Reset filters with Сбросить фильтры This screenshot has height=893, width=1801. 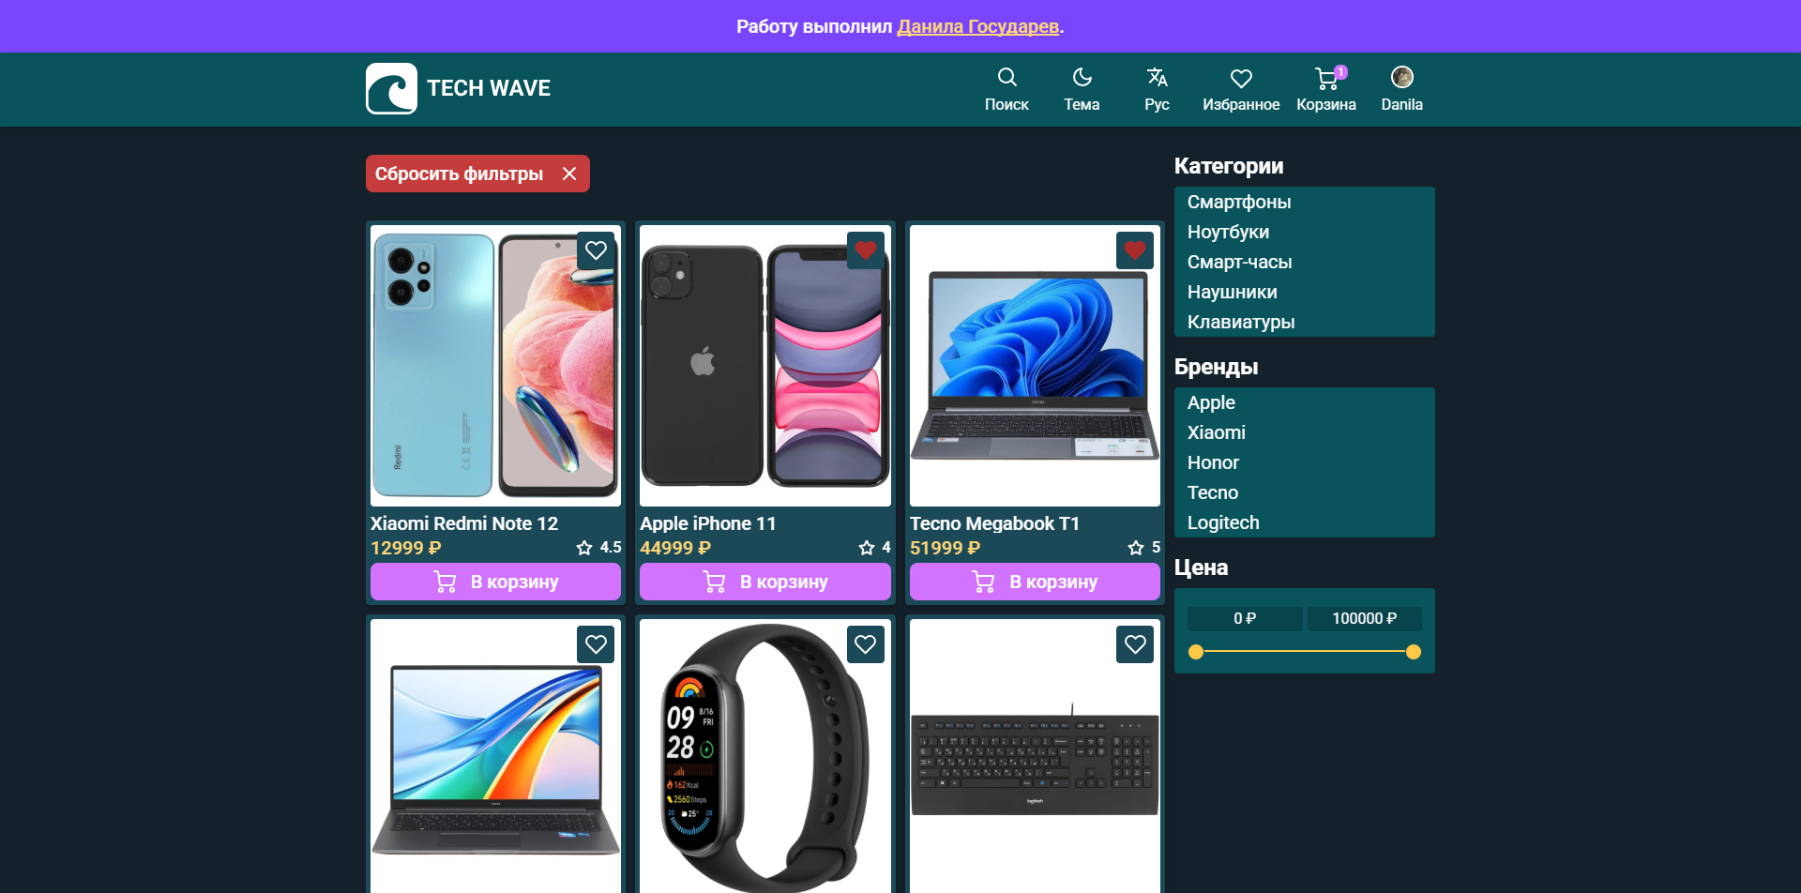[x=477, y=174]
